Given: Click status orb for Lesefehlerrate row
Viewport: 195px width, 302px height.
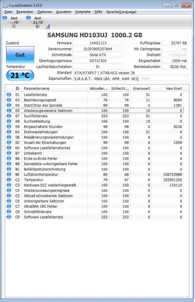Looking at the screenshot, I should 9,95.
